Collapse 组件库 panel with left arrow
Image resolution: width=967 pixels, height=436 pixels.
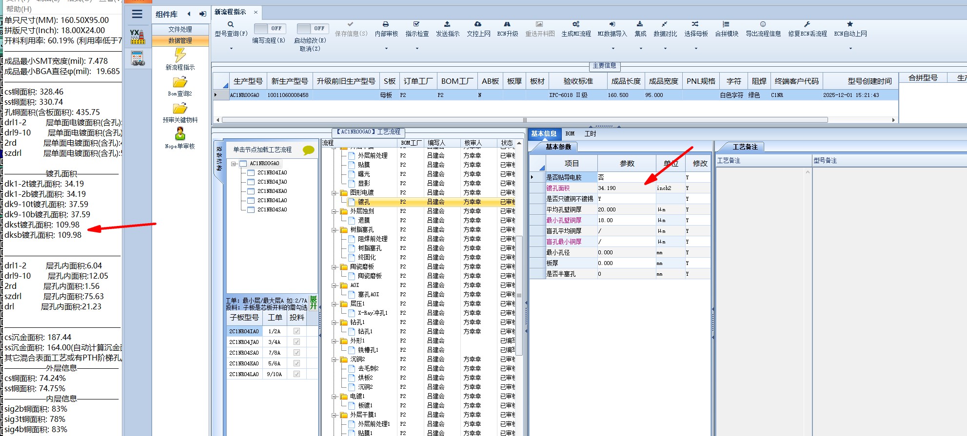[x=189, y=14]
